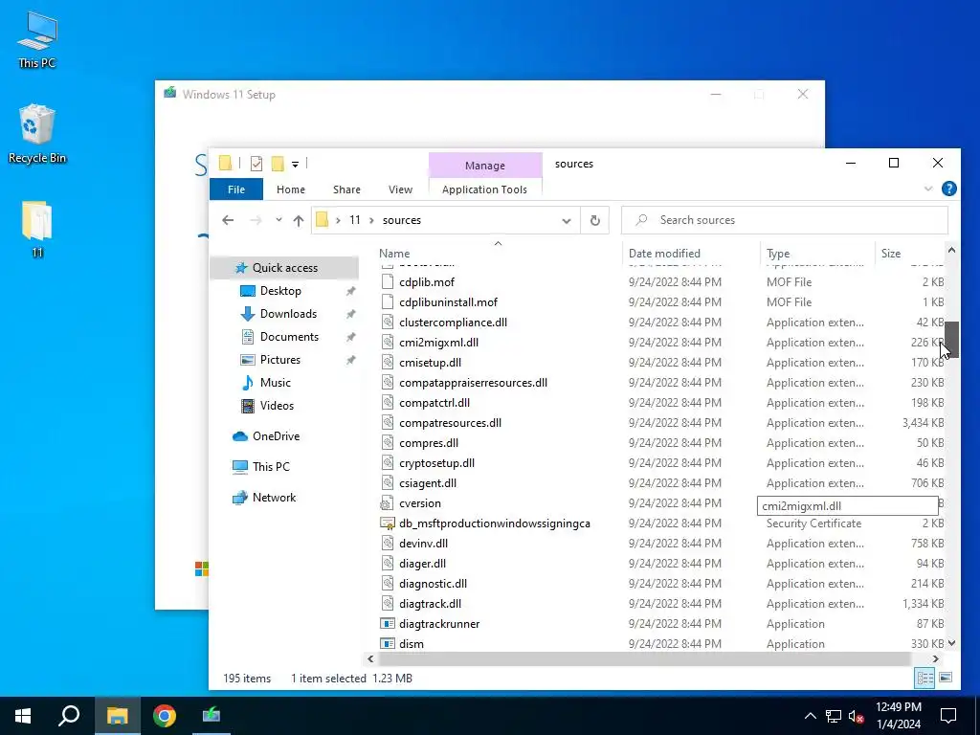
Task: Select the cdplibuninstall.mof file
Action: pos(448,301)
